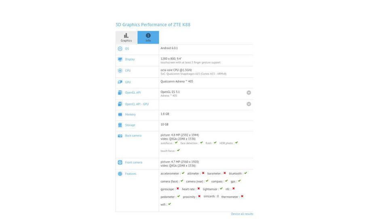Click the picture: 4.7 MP (2560 x 1920) text

[180, 162]
